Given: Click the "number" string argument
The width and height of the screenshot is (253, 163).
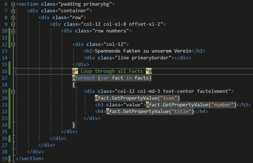Looking at the screenshot, I should coord(223,105).
